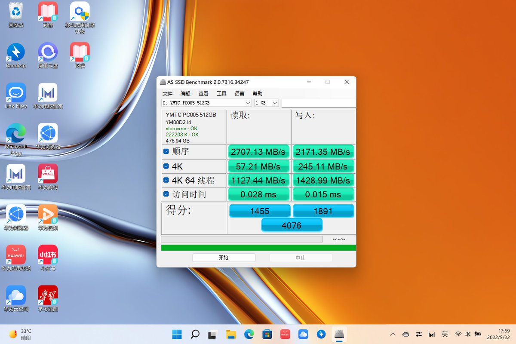Open the 华为商城 VMALL desktop shortcut
Viewport: 516px width, 344px height.
click(x=48, y=177)
